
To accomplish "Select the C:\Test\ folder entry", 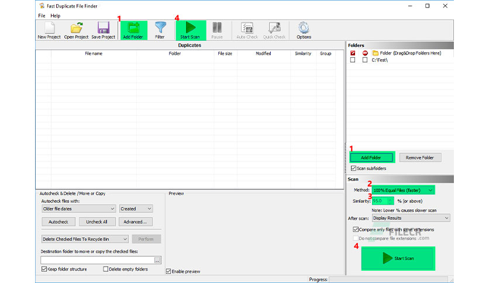I will [380, 60].
